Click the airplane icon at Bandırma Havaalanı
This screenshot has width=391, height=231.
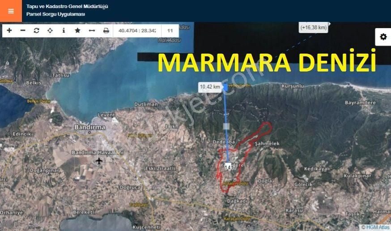click(99, 161)
